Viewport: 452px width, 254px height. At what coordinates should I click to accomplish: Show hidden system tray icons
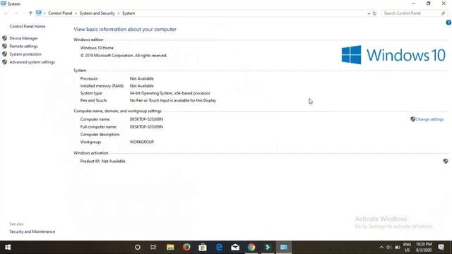pyautogui.click(x=381, y=247)
